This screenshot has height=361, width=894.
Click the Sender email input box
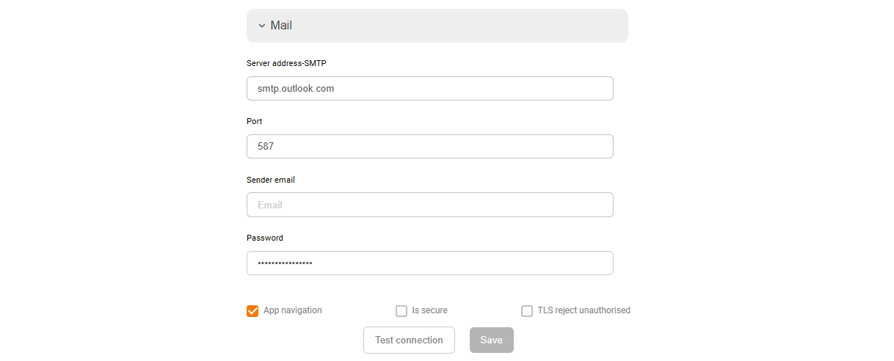pos(429,205)
